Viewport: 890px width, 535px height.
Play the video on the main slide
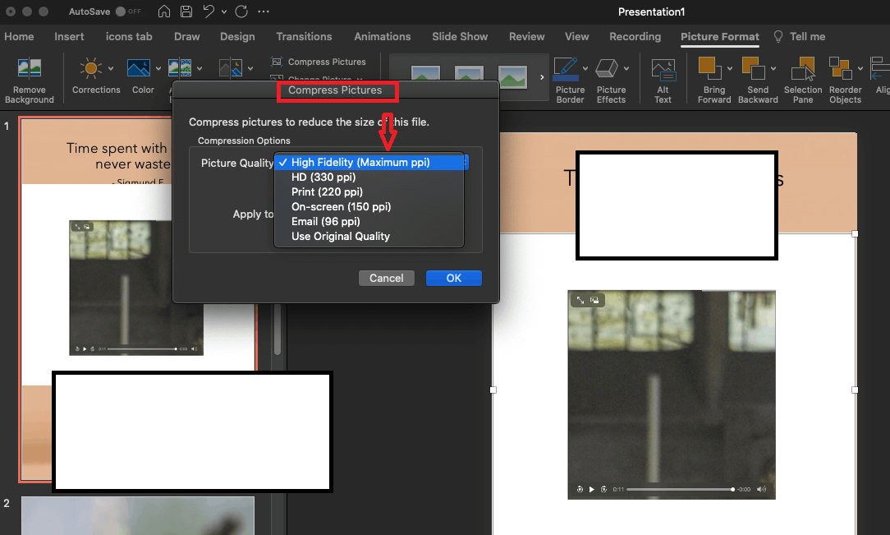(591, 489)
